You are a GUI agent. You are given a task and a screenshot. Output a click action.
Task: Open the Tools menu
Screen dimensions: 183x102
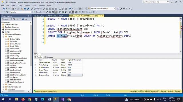tap(34, 5)
